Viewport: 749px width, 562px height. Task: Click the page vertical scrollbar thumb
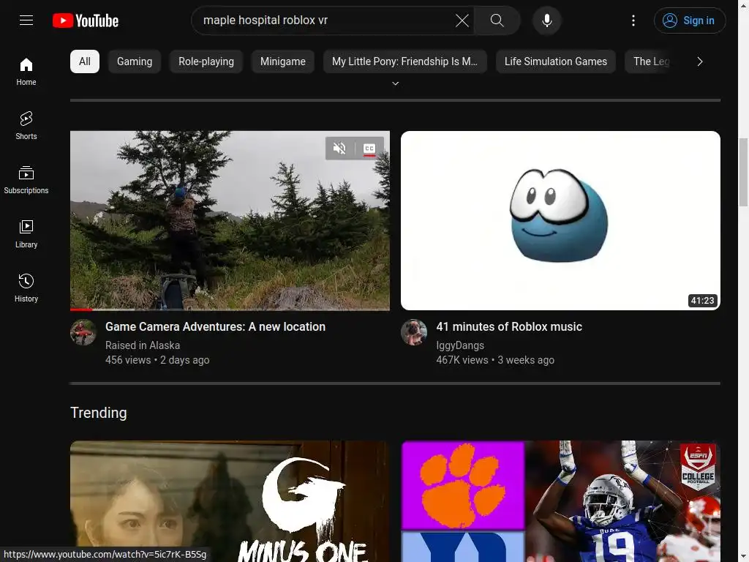pos(743,172)
